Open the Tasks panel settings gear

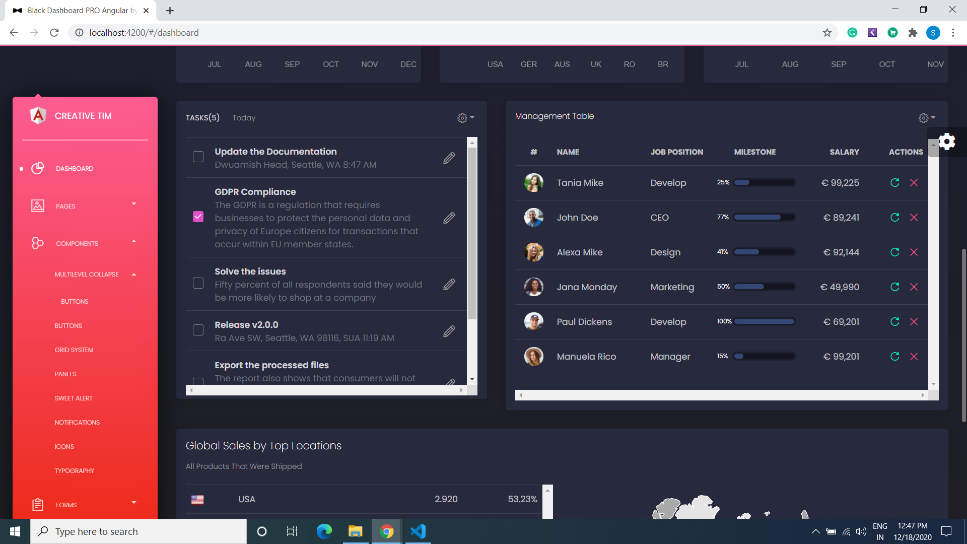click(x=462, y=118)
